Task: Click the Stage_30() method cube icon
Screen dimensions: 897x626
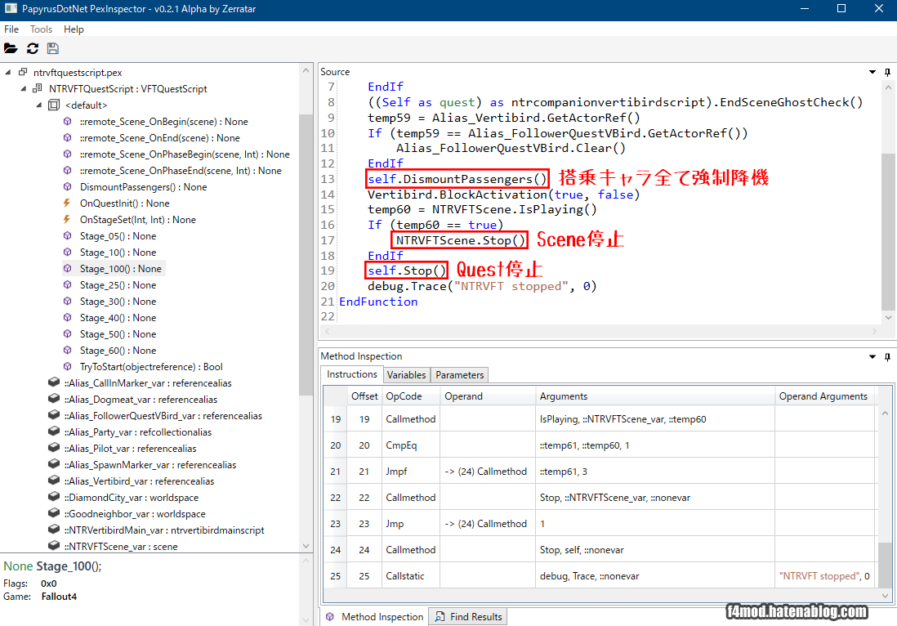Action: pos(68,301)
